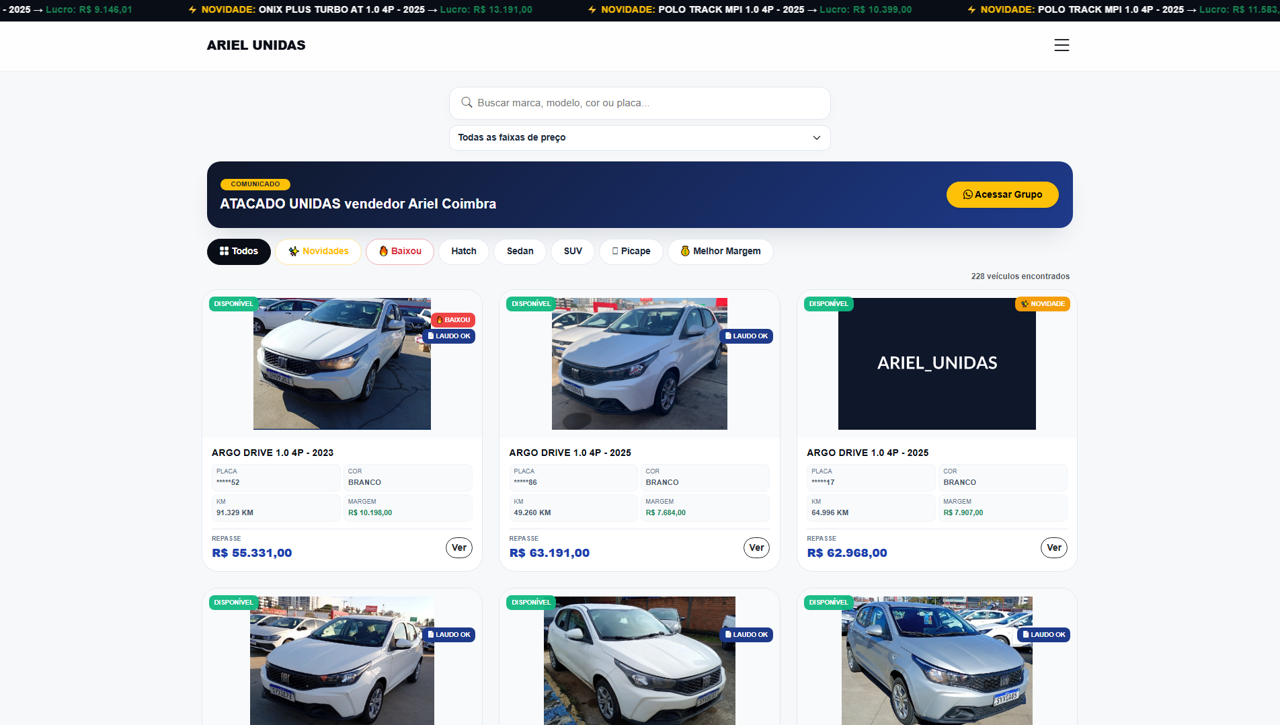Click the sparkle icon on Novidades filter

pos(294,251)
